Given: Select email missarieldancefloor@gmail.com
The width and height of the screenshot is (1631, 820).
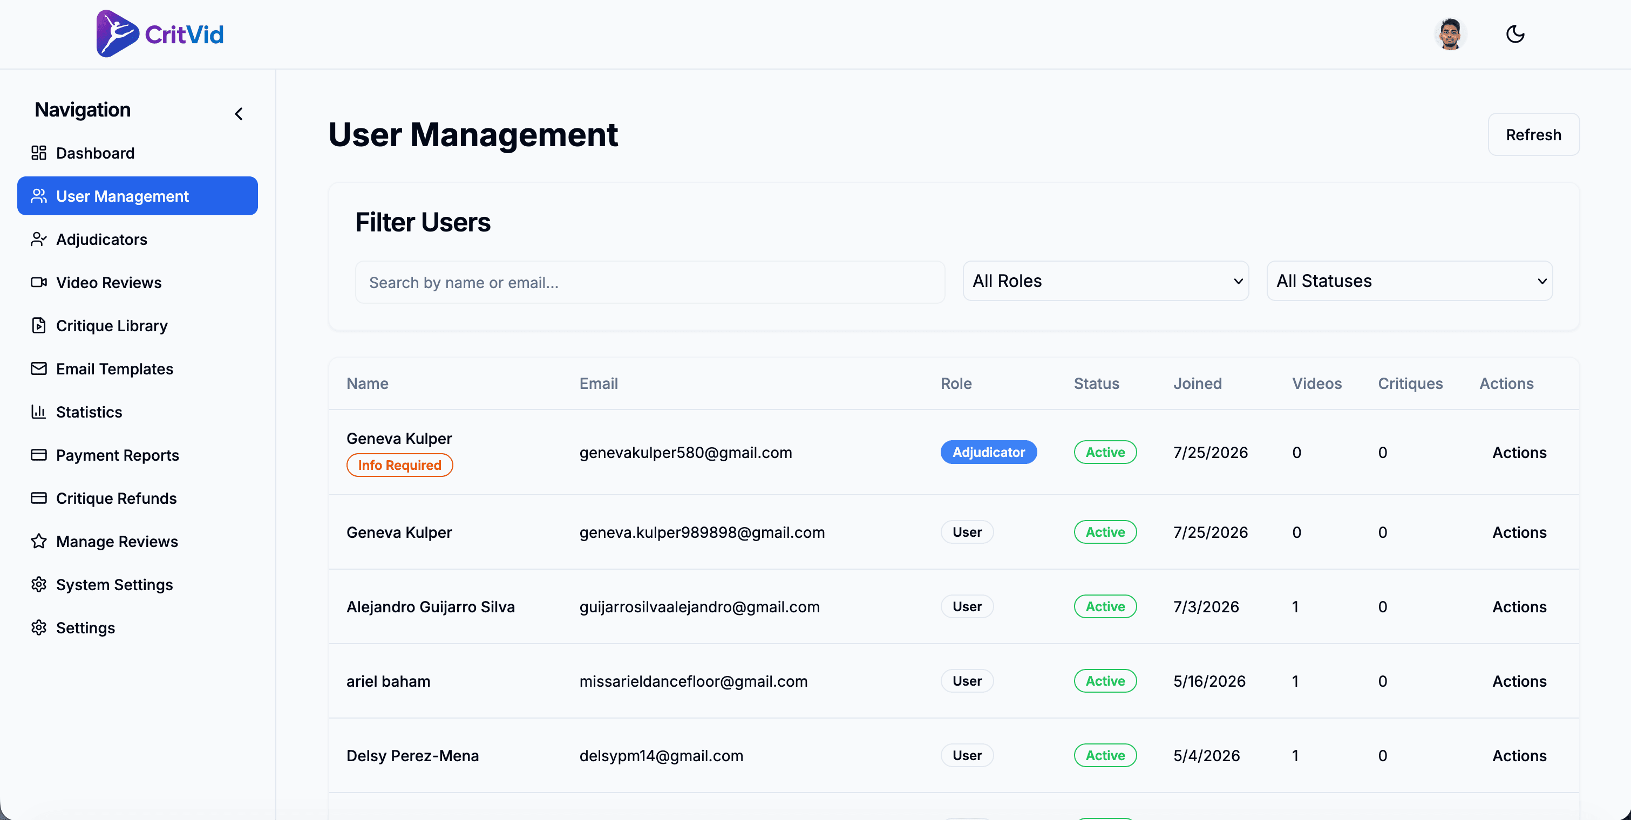Looking at the screenshot, I should pos(694,681).
